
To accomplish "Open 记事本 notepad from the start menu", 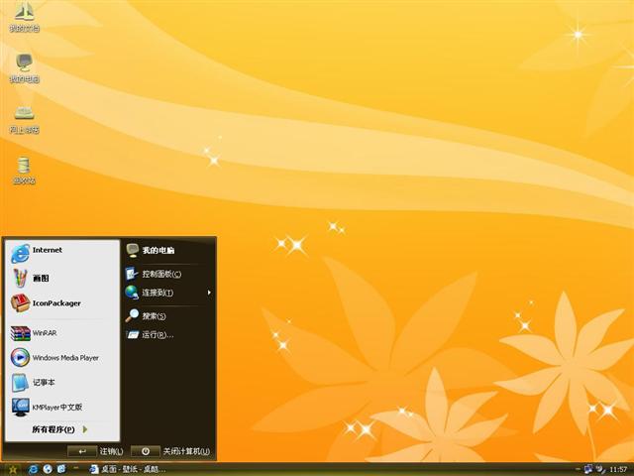I will (62, 383).
